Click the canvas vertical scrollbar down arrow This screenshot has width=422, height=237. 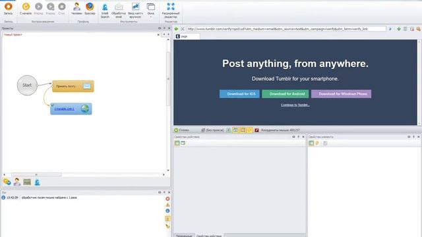[168, 171]
